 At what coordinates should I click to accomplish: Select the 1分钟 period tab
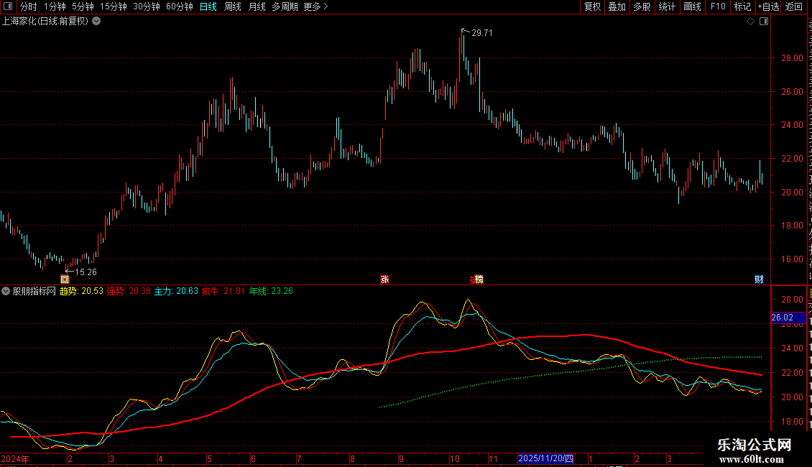(x=55, y=6)
